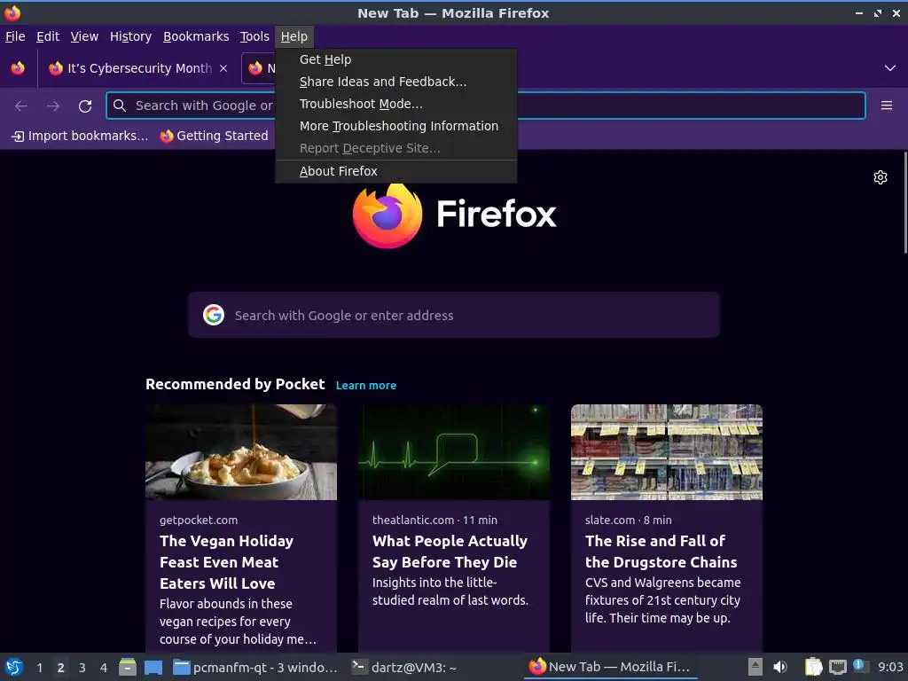Open the Firefox application hamburger menu

point(887,106)
